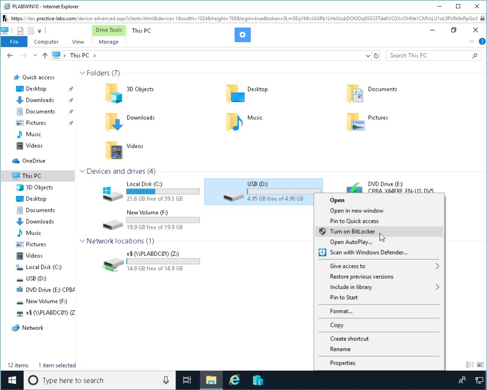Screen dimensions: 487x390
Task: Click the taskbar microphone icon
Action: click(x=166, y=380)
